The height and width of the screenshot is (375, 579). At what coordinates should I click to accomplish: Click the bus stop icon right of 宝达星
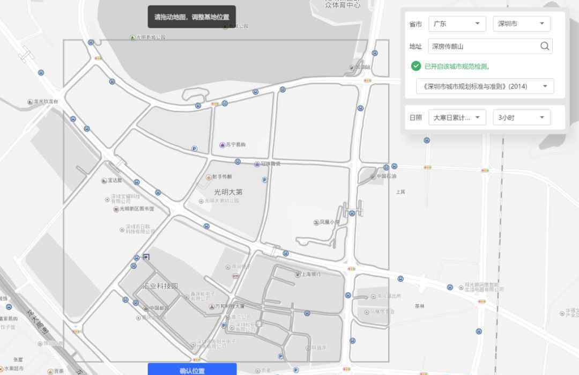pos(137,182)
